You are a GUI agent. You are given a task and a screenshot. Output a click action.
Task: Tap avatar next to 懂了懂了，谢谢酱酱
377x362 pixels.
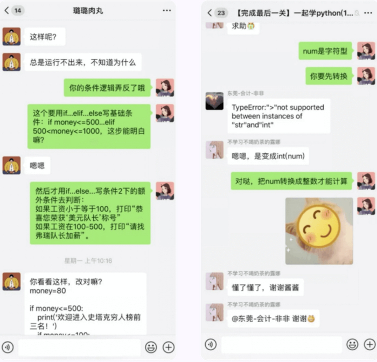(x=214, y=281)
